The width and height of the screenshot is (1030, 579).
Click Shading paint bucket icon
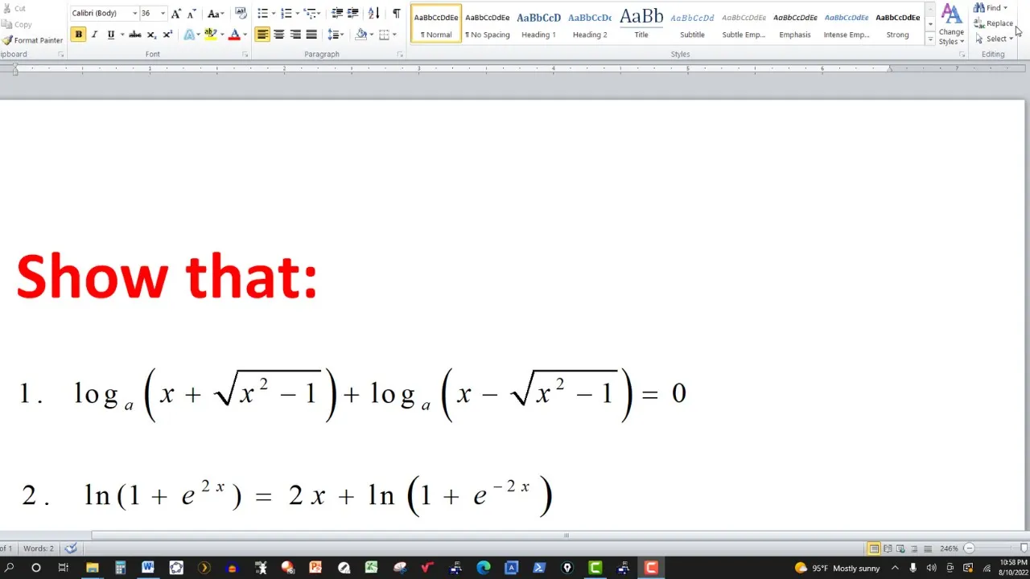(x=360, y=35)
